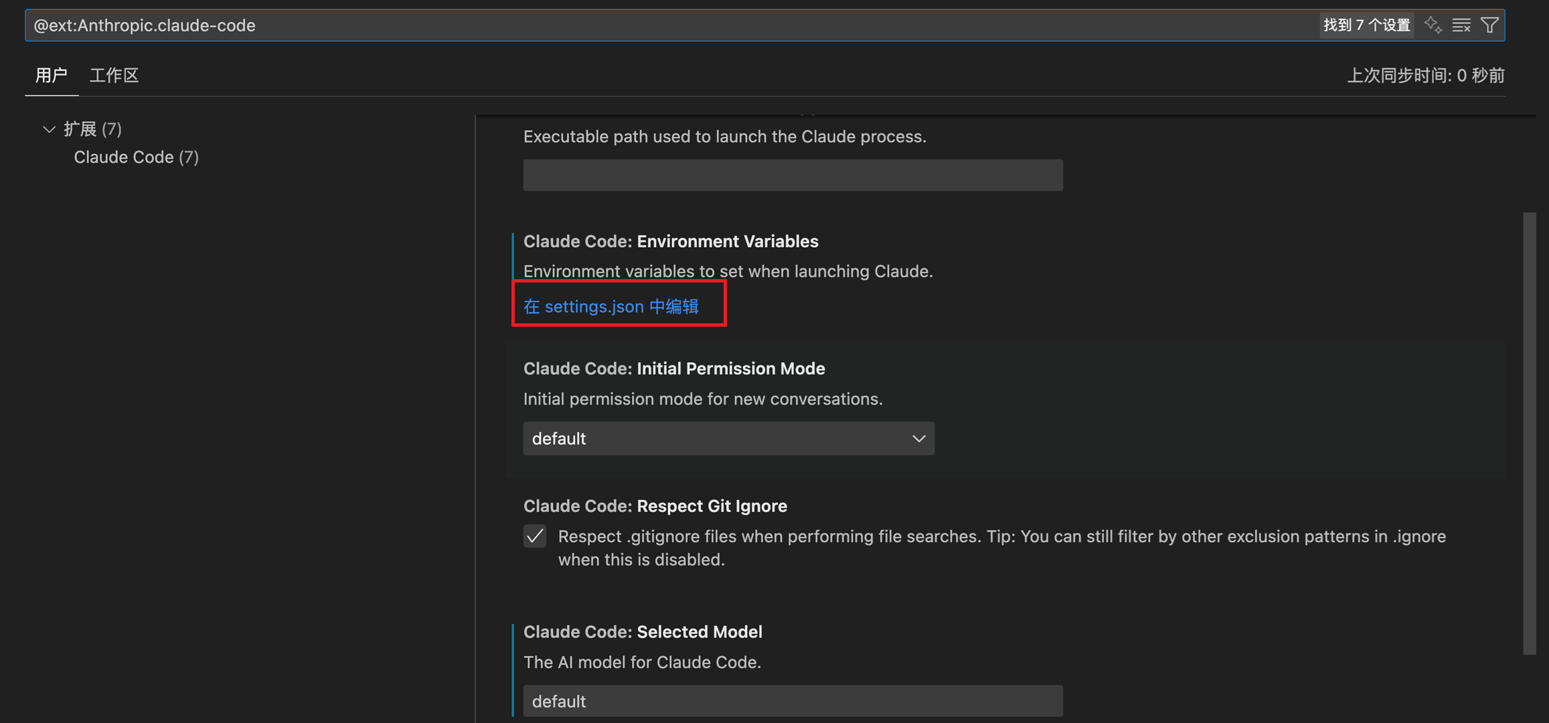Select the 用户 settings tab
Viewport: 1549px width, 723px height.
click(51, 75)
